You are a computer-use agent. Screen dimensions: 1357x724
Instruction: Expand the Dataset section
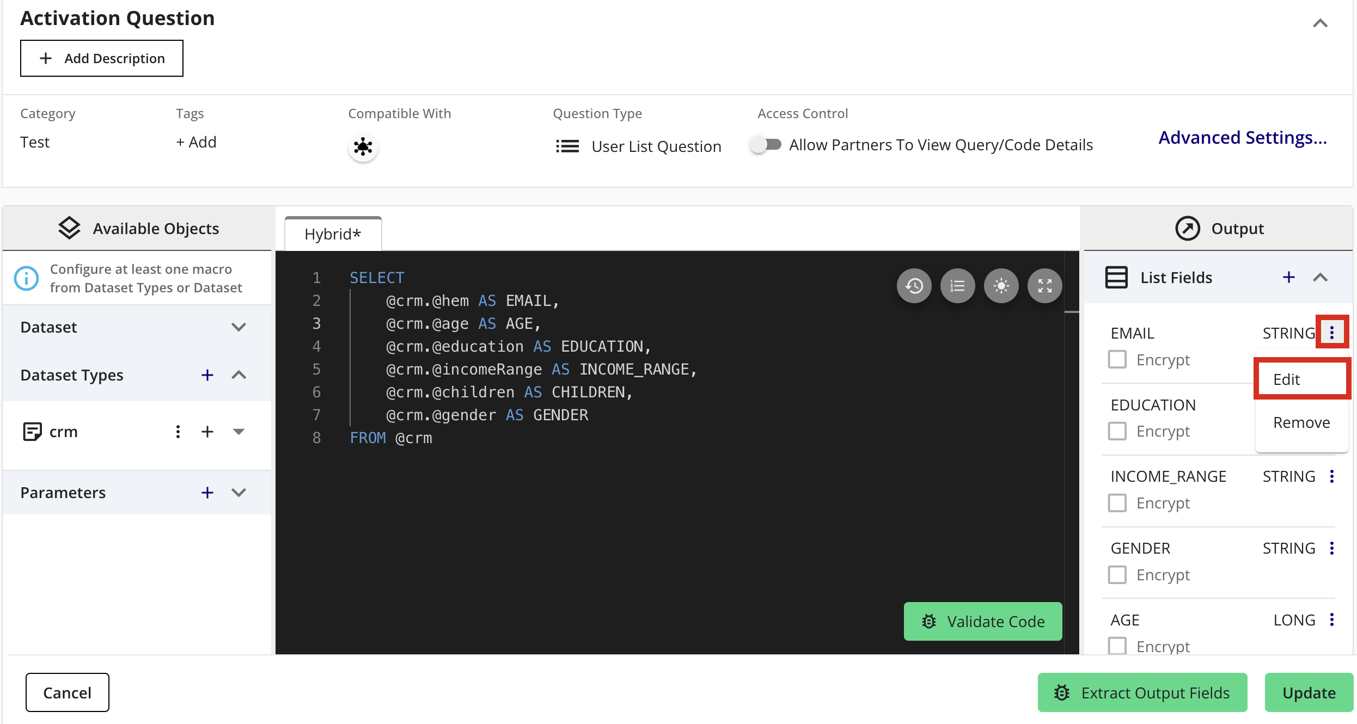[238, 327]
